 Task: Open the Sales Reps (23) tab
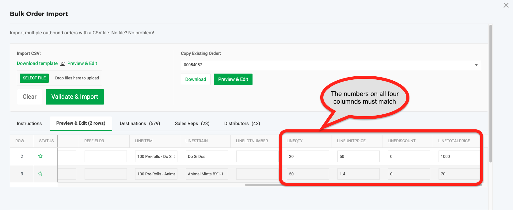pyautogui.click(x=192, y=124)
